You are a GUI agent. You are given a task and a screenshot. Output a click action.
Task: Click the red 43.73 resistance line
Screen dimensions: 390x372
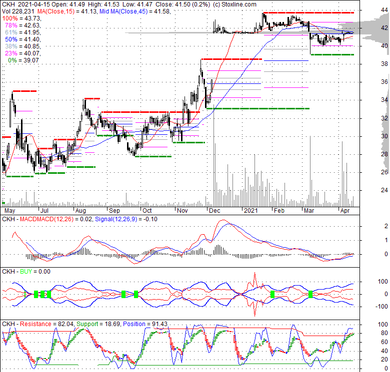click(x=308, y=12)
